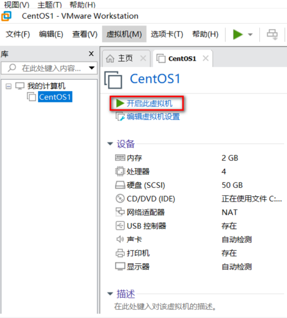This screenshot has height=318, width=287.
Task: Open the 虚拟机(M) menu
Action: tap(124, 34)
